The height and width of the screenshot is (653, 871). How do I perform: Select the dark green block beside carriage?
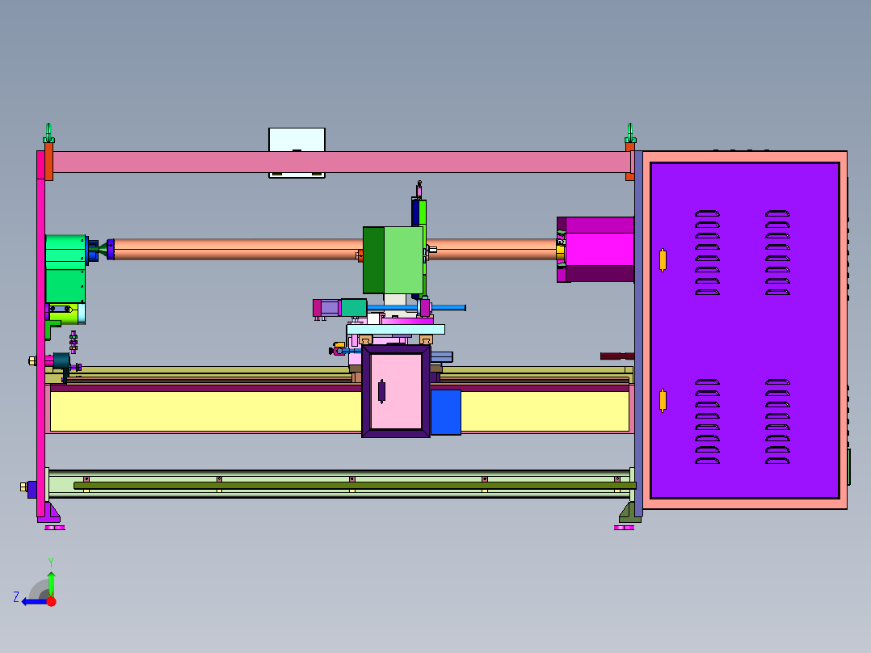[x=373, y=259]
